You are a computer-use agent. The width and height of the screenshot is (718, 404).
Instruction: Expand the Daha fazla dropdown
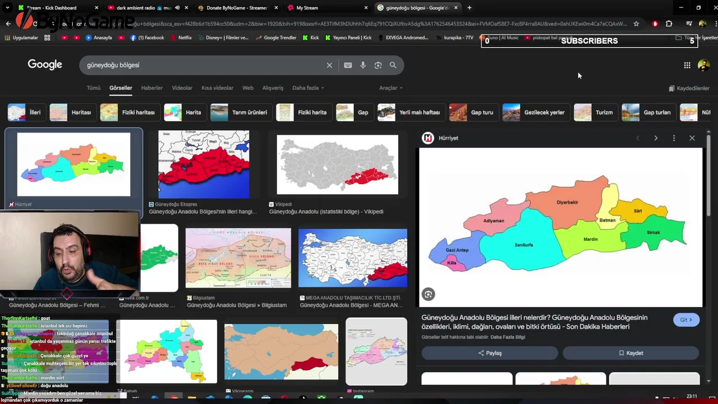(x=308, y=88)
